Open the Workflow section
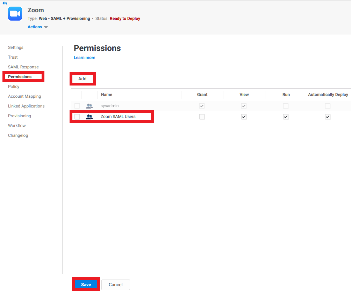The width and height of the screenshot is (351, 297). coord(17,126)
